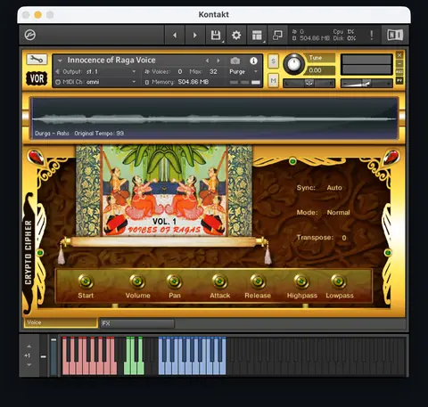Open the save floppy disk menu
This screenshot has width=428, height=407.
coord(216,35)
